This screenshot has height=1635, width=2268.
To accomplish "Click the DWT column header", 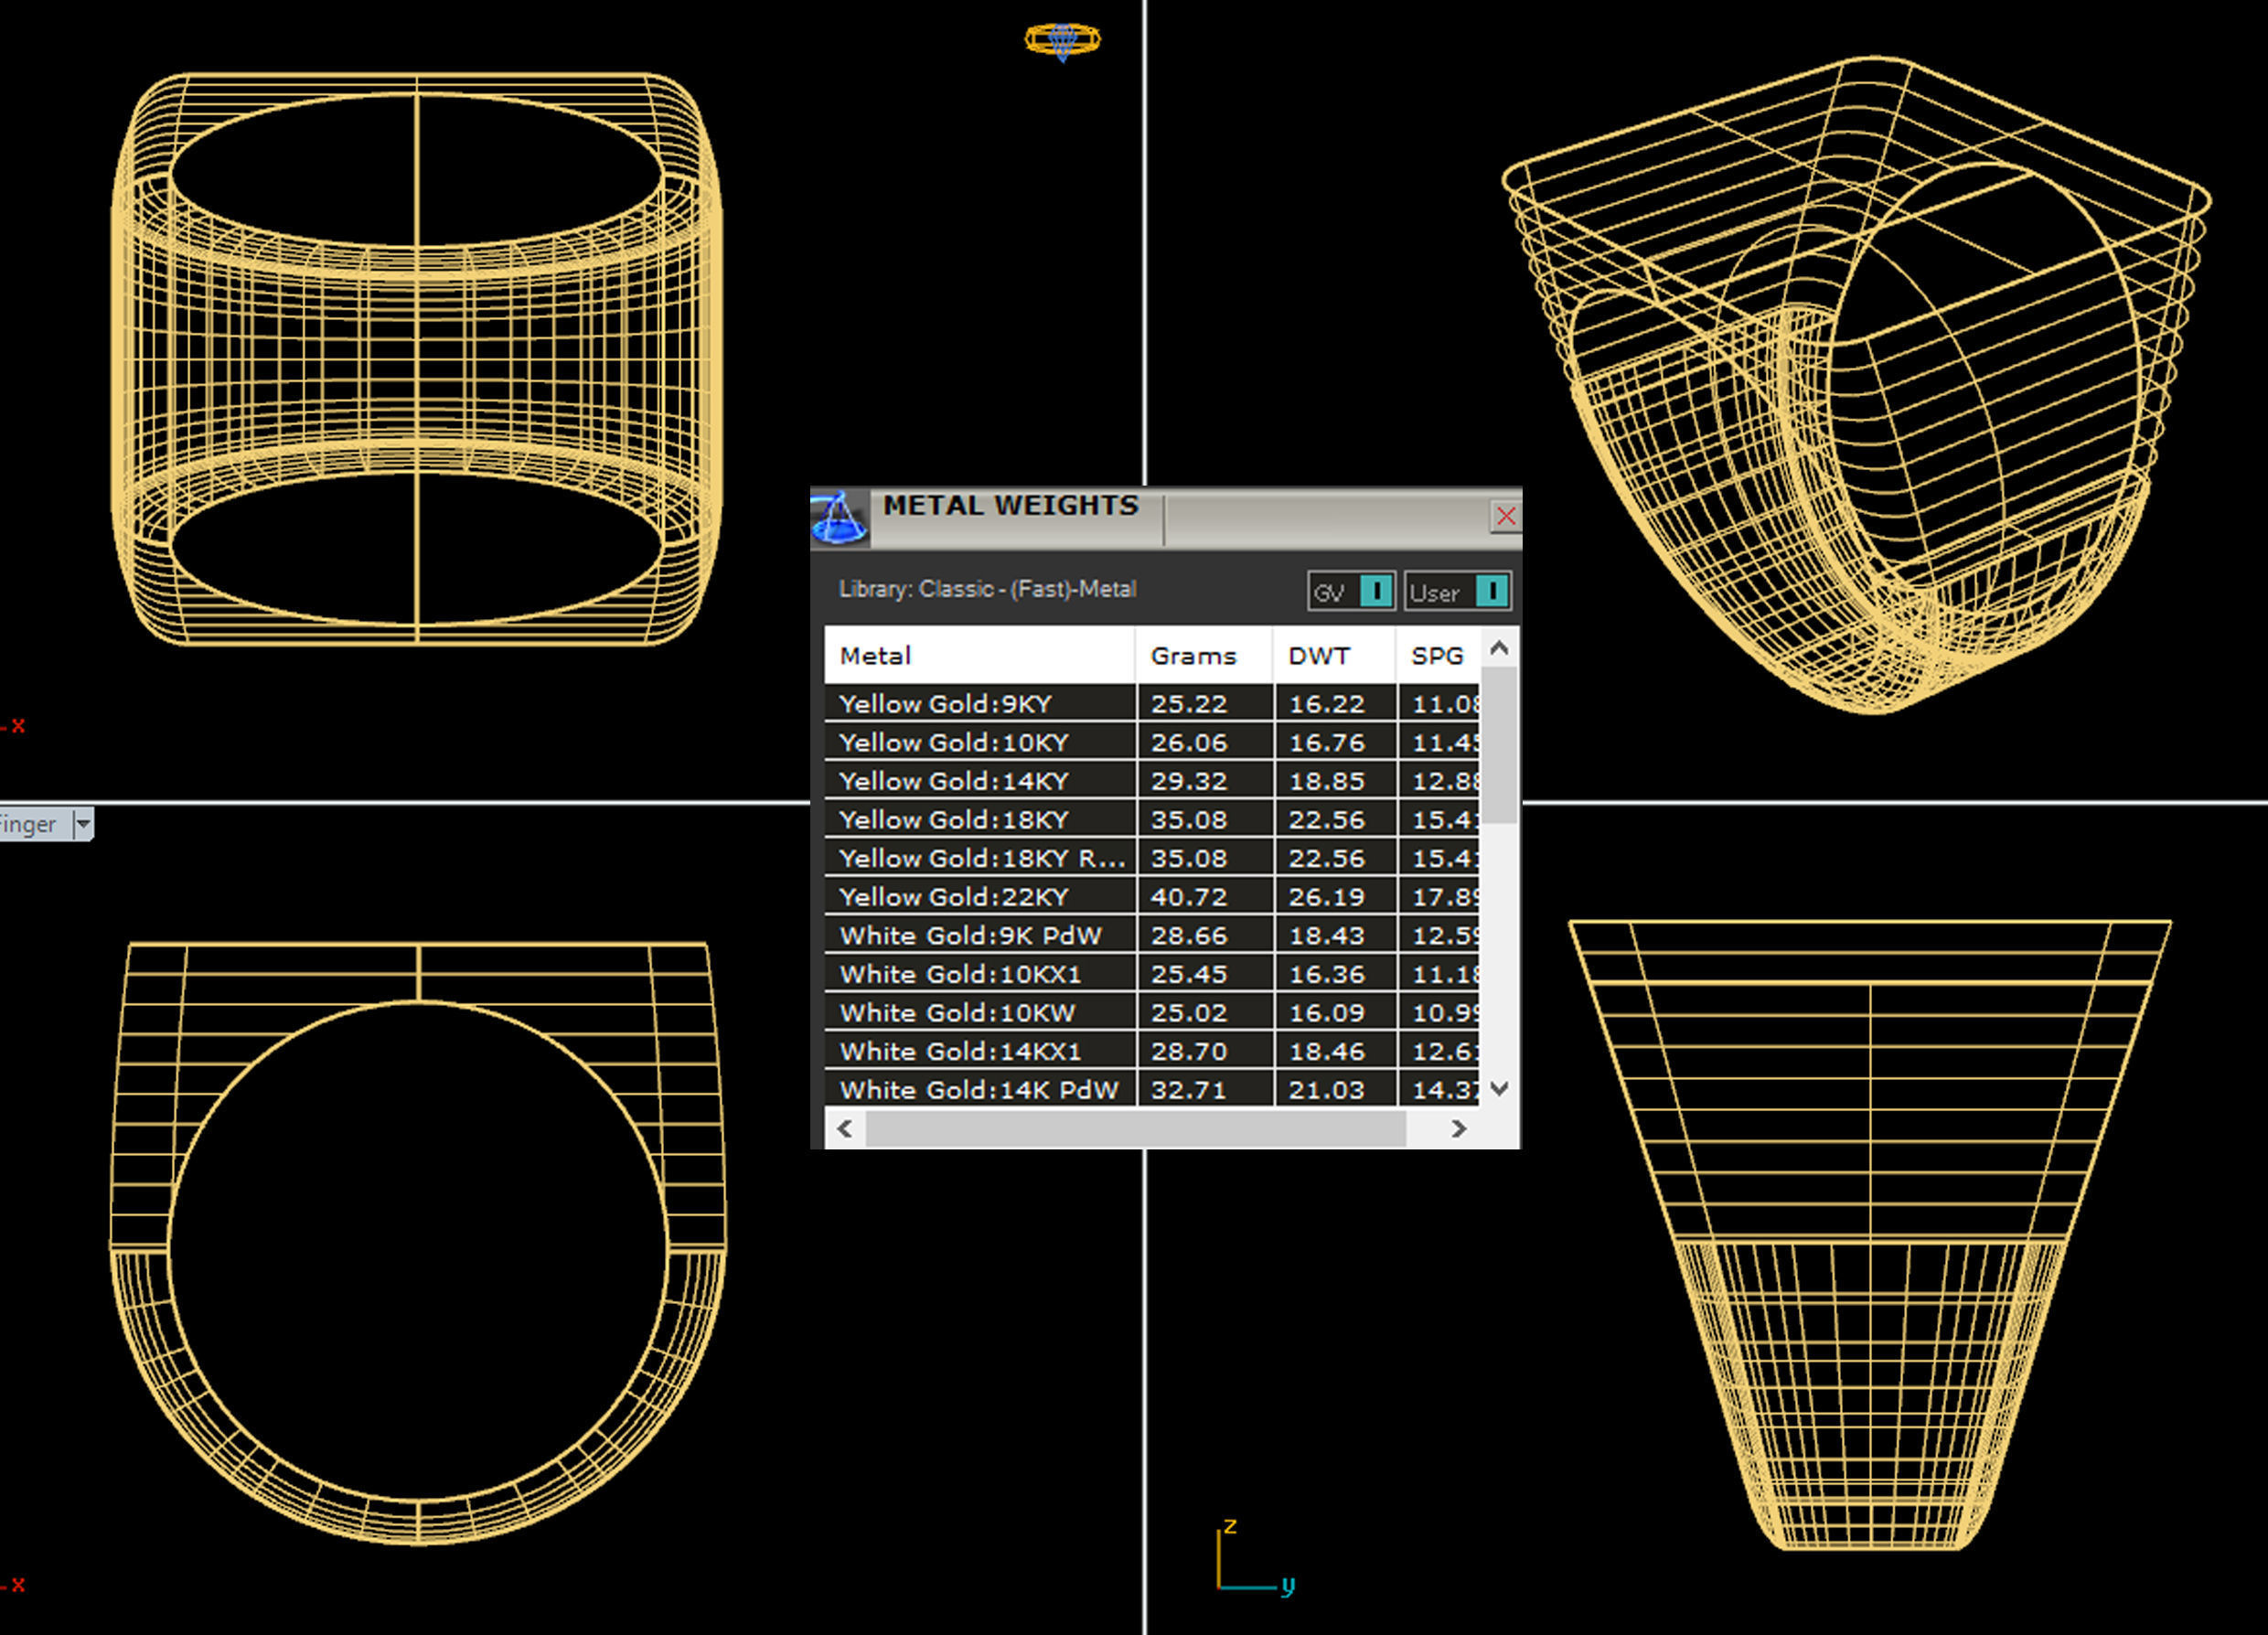I will (x=1334, y=656).
